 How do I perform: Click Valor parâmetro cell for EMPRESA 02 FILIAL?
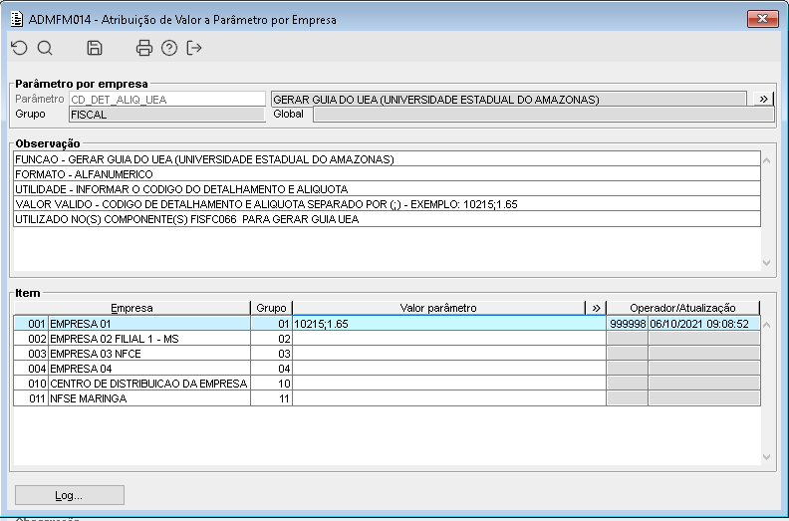pyautogui.click(x=449, y=339)
